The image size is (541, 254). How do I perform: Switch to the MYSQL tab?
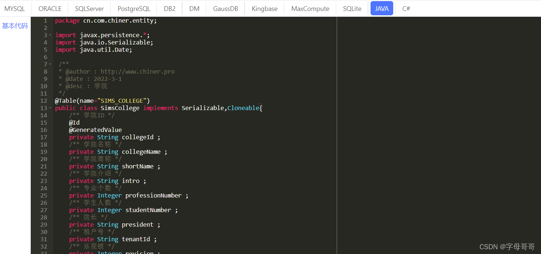tap(15, 9)
